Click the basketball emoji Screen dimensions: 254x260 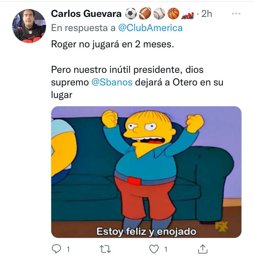pos(173,14)
